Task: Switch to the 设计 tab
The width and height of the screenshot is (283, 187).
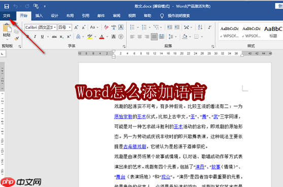Action: coord(54,16)
